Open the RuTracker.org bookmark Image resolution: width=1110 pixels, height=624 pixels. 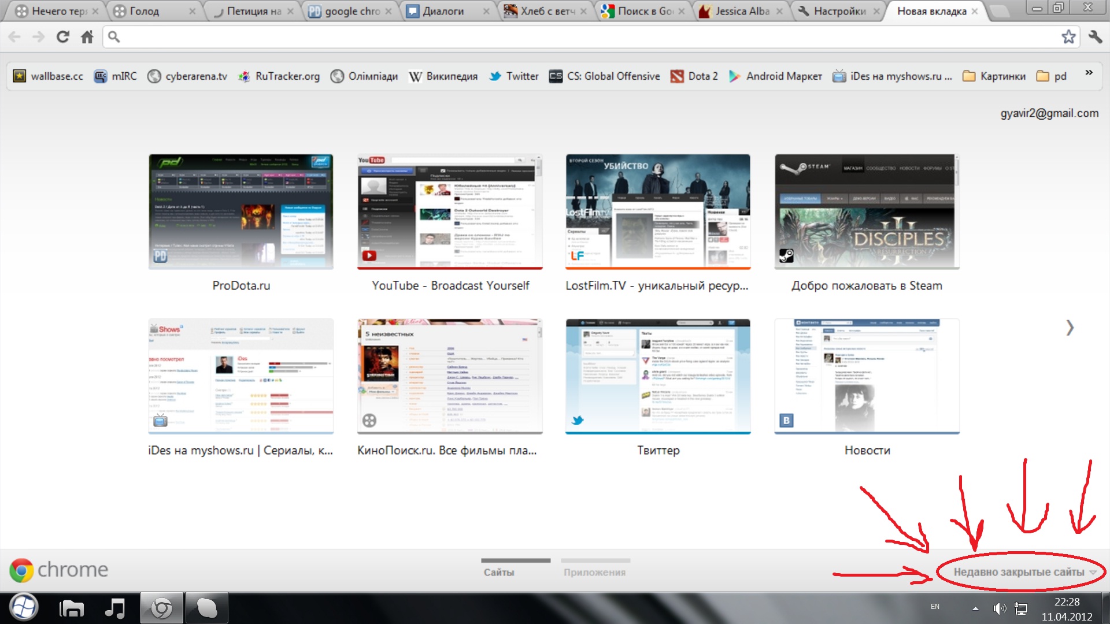[x=279, y=76]
